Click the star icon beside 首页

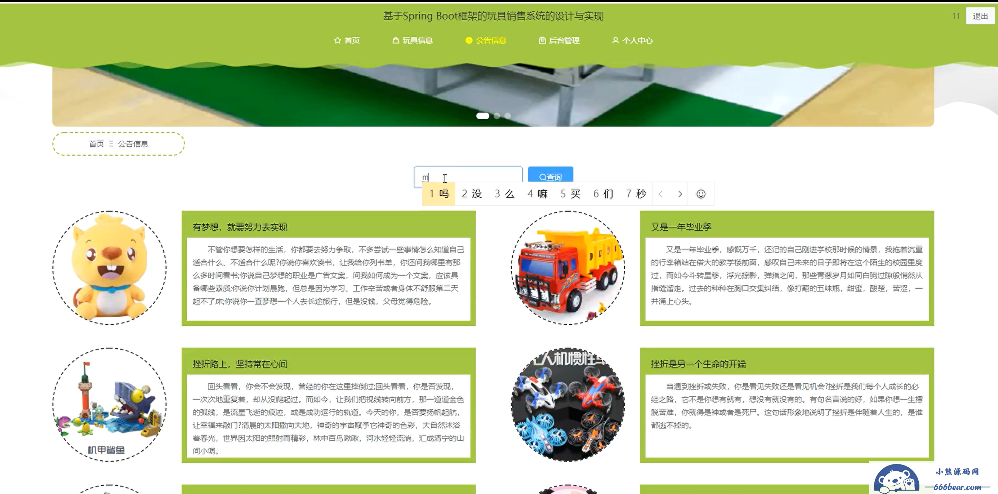click(x=338, y=40)
